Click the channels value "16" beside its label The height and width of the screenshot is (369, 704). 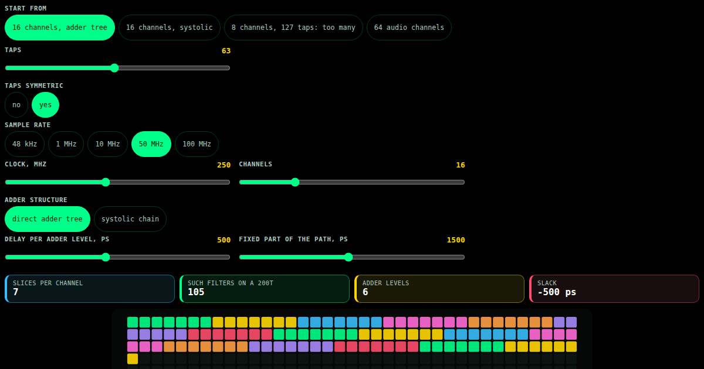[x=461, y=165]
